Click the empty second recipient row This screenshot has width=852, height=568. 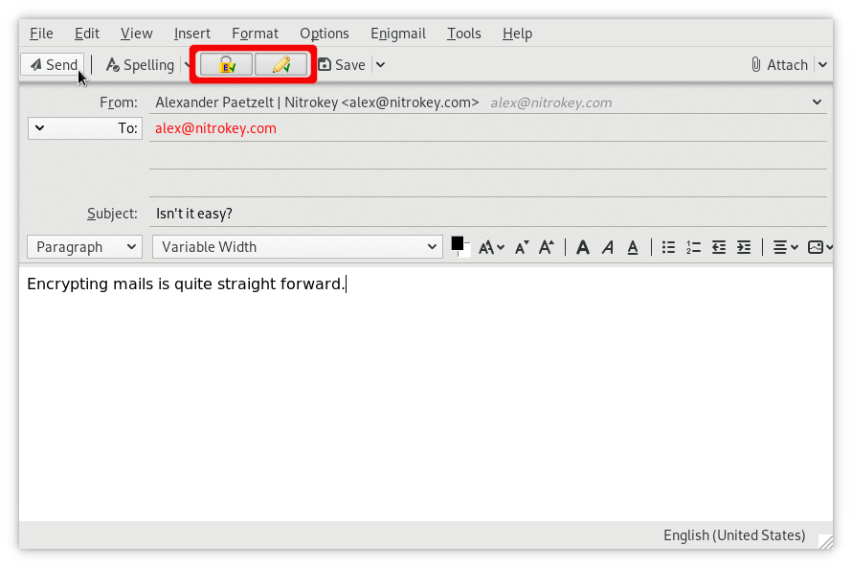(488, 156)
